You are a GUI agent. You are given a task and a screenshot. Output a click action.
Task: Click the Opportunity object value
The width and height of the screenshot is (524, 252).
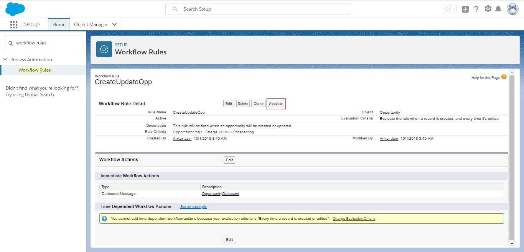pyautogui.click(x=390, y=113)
